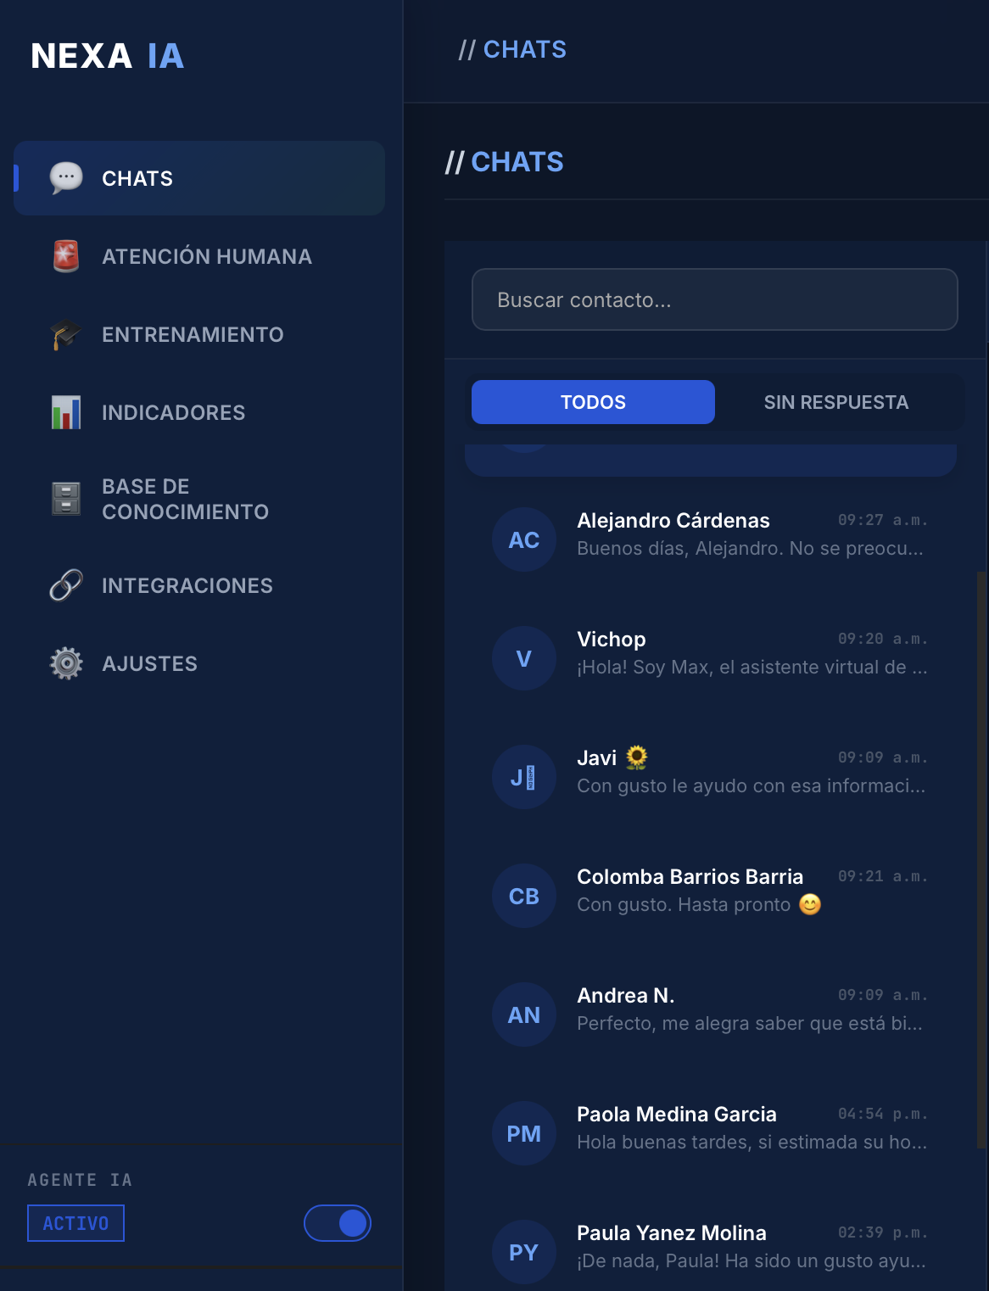The height and width of the screenshot is (1291, 989).
Task: Click the J avatar of Javi
Action: (524, 777)
